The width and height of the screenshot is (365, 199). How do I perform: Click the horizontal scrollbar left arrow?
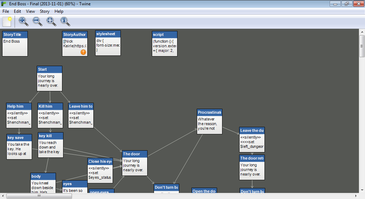pos(3,196)
